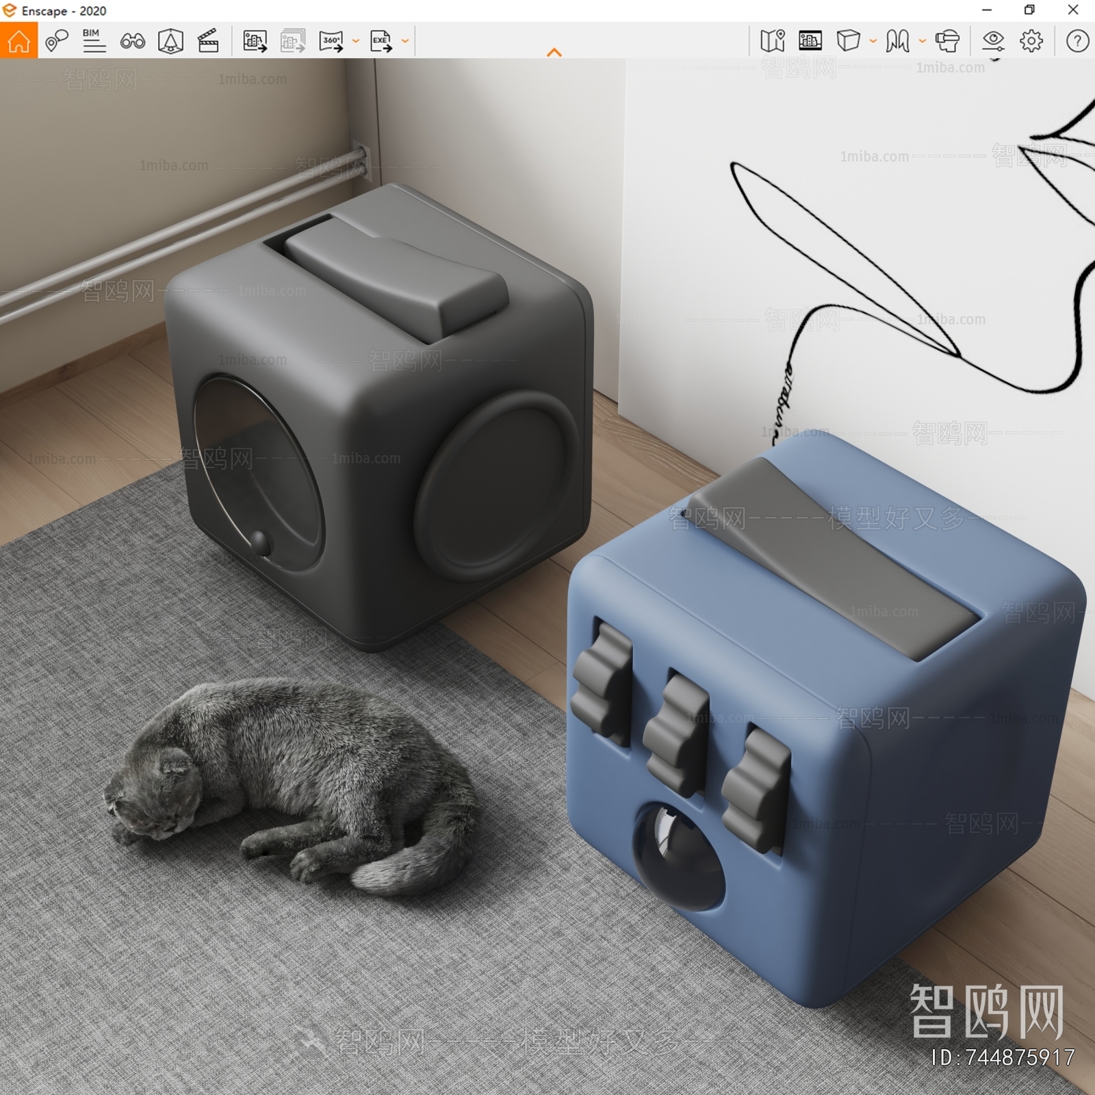Screen dimensions: 1095x1095
Task: Expand the rendering style cube dropdown
Action: point(873,41)
